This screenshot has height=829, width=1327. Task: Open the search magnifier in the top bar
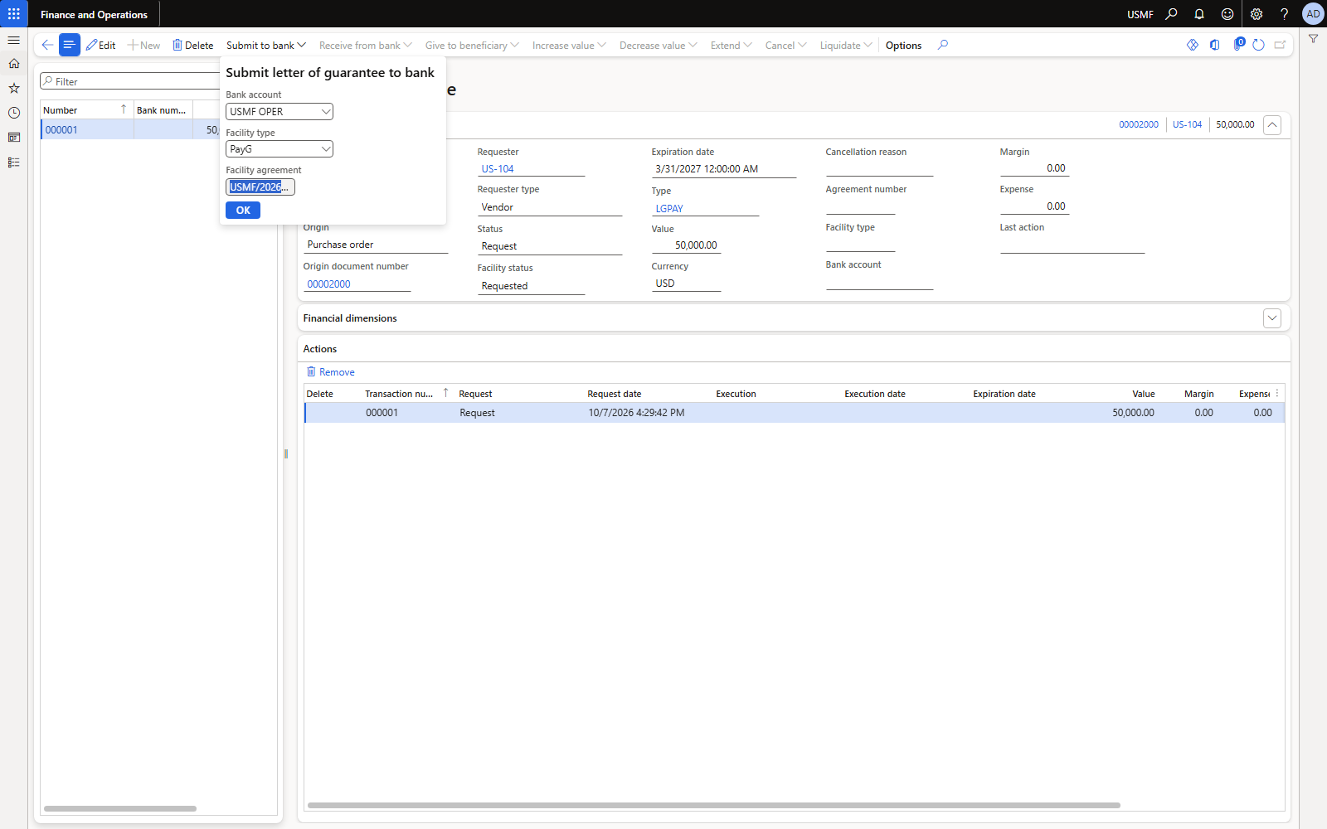click(1171, 14)
